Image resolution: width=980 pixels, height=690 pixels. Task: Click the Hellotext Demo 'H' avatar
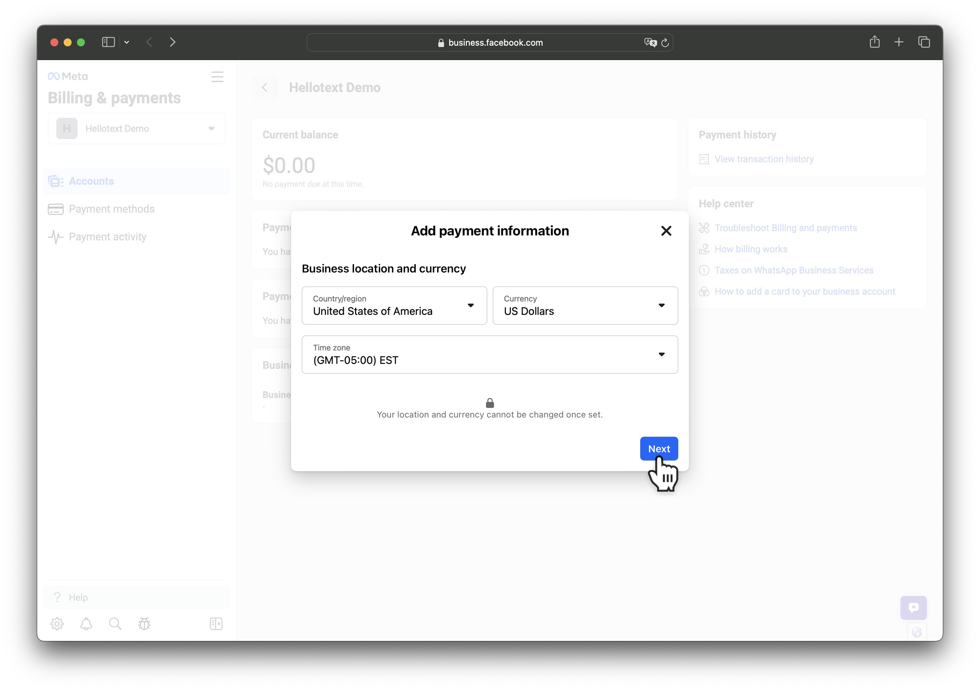(x=67, y=128)
